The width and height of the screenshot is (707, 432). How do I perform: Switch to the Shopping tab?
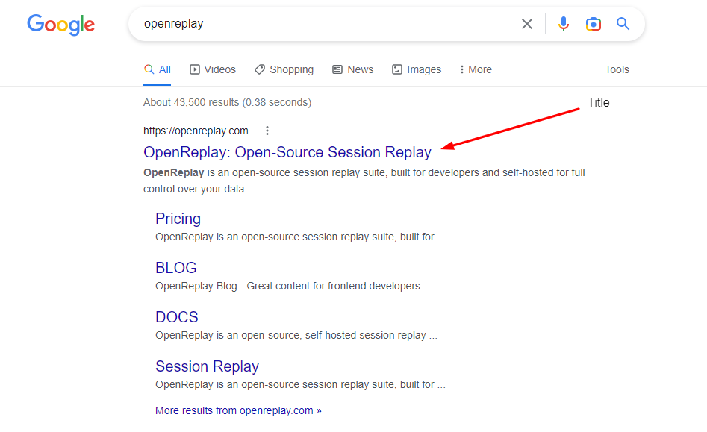coord(284,69)
